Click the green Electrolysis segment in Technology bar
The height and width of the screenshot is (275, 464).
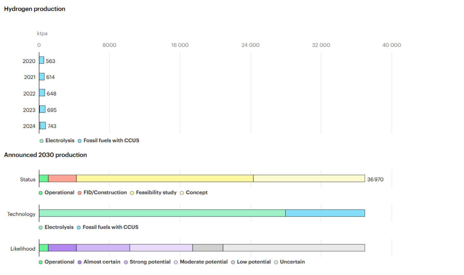[162, 213]
